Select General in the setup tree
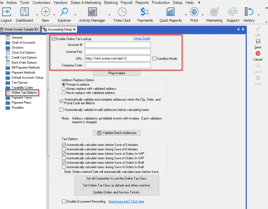Image resolution: width=268 pixels, height=209 pixels. (x=17, y=37)
